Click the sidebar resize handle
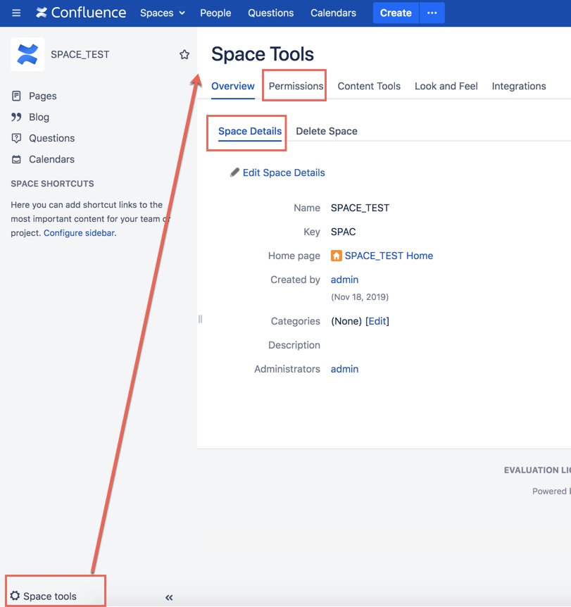 200,319
